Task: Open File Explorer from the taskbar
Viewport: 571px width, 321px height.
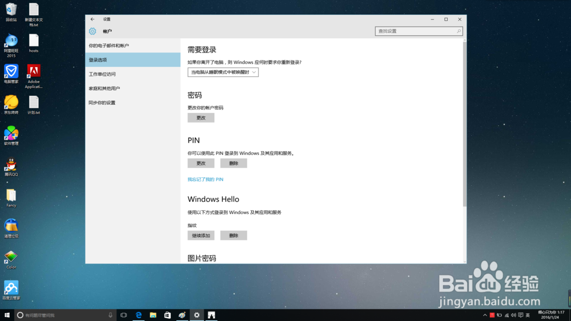Action: click(x=153, y=315)
